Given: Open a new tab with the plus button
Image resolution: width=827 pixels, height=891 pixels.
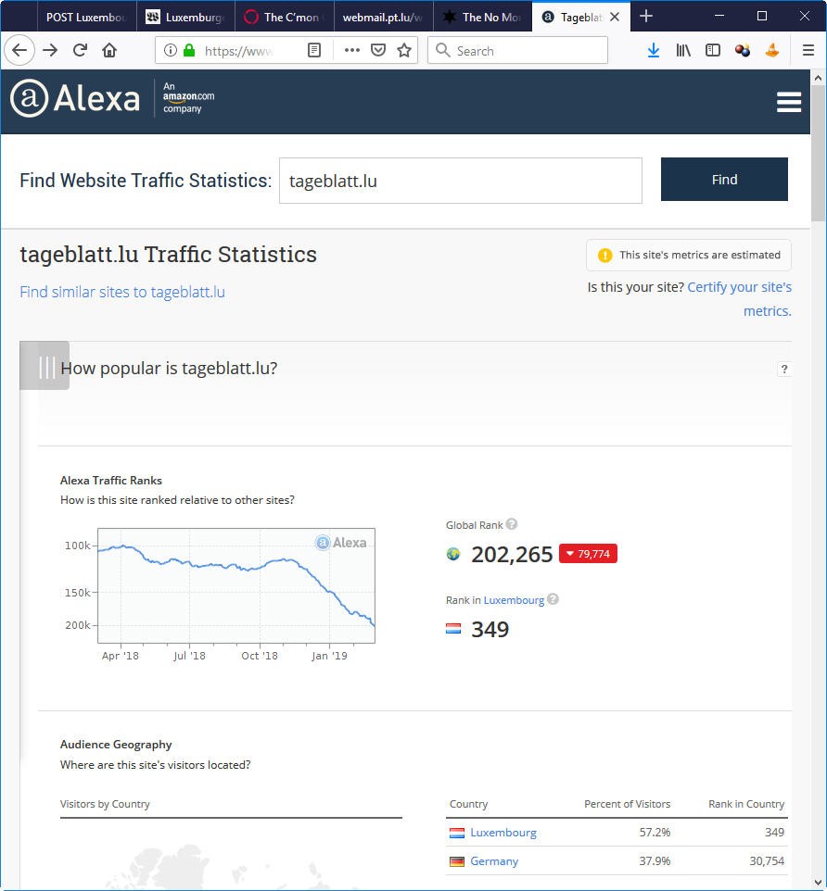Looking at the screenshot, I should 646,17.
